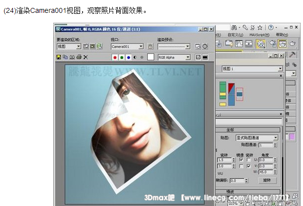This screenshot has width=303, height=206.
Task: Click the lock viewport padlock icon
Action: tap(150, 47)
